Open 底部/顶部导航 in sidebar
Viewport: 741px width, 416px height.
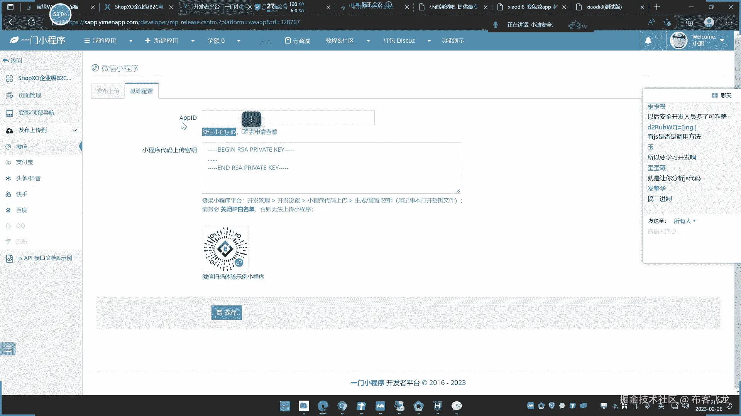click(36, 113)
